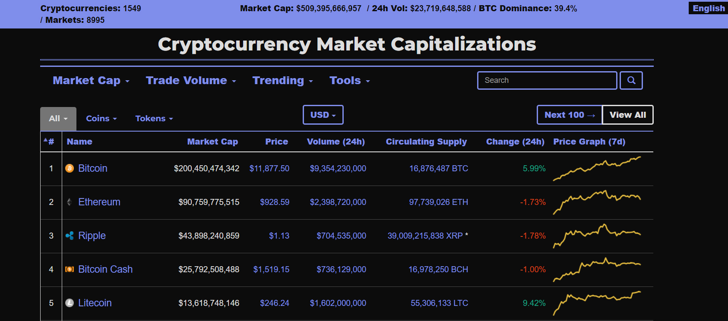Open the Coins filter dropdown
The width and height of the screenshot is (728, 321).
click(101, 119)
